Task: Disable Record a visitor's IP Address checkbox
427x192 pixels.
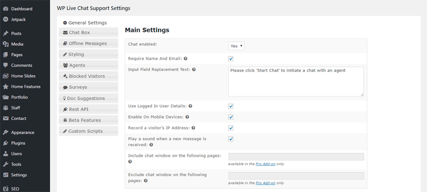Action: (231, 128)
